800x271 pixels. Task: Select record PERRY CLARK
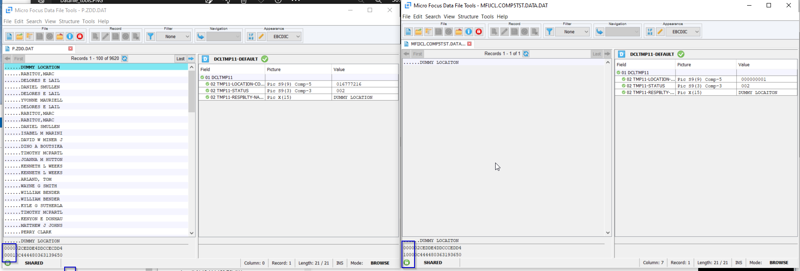click(x=96, y=232)
